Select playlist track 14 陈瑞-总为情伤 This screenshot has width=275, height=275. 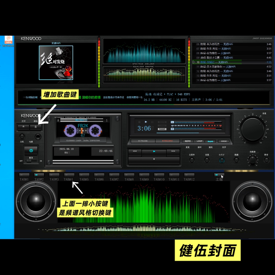[232, 80]
